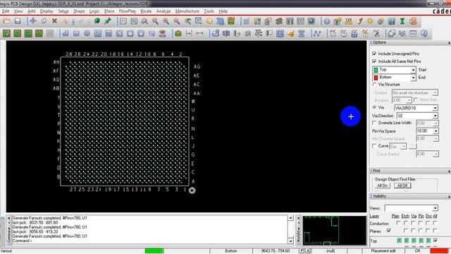451x254 pixels.
Task: Open the Top start layer dropdown
Action: tap(414, 70)
